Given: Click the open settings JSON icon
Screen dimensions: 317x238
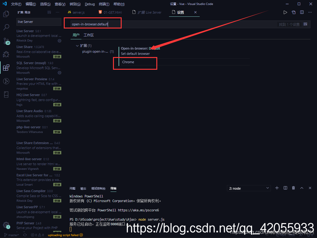Looking at the screenshot, I should pyautogui.click(x=293, y=12).
